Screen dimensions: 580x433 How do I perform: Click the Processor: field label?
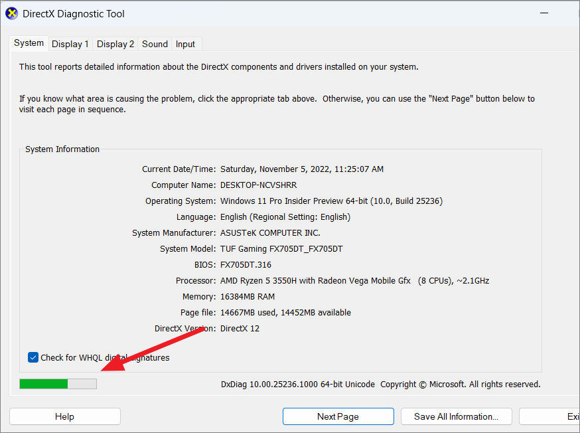[196, 280]
